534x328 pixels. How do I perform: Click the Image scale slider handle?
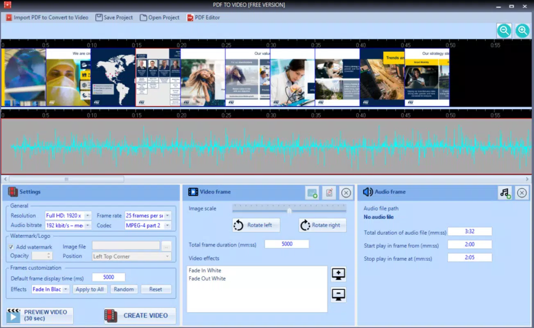coord(289,211)
